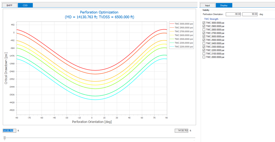Image resolution: width=275 pixels, height=142 pixels.
Task: Click the depth slider handle below the chart
Action: (5, 138)
